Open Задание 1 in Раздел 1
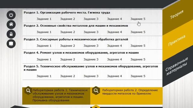Image resolution: width=193 pixels, height=108 pixels. click(x=44, y=19)
